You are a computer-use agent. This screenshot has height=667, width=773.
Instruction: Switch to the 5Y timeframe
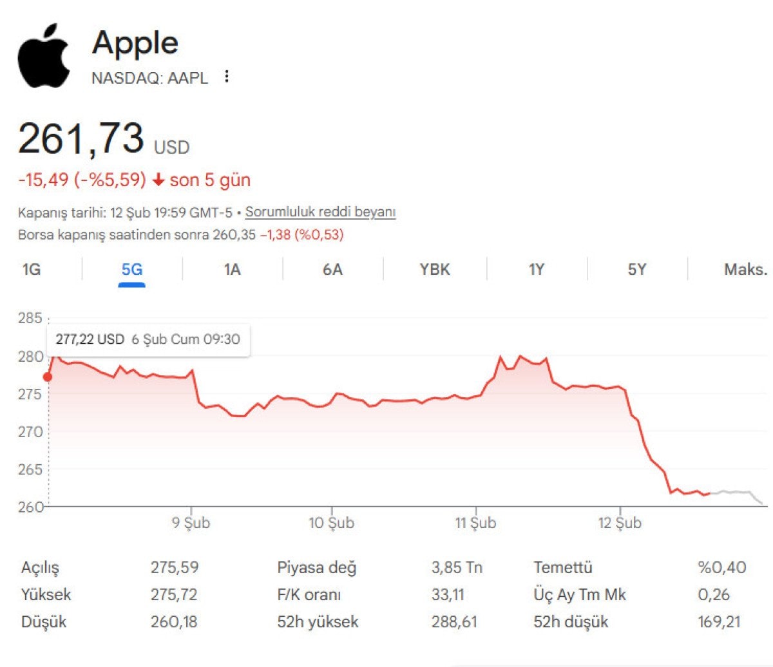coord(636,270)
